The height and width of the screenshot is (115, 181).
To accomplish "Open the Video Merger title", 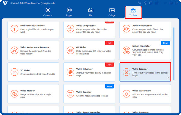I will click(27, 91).
